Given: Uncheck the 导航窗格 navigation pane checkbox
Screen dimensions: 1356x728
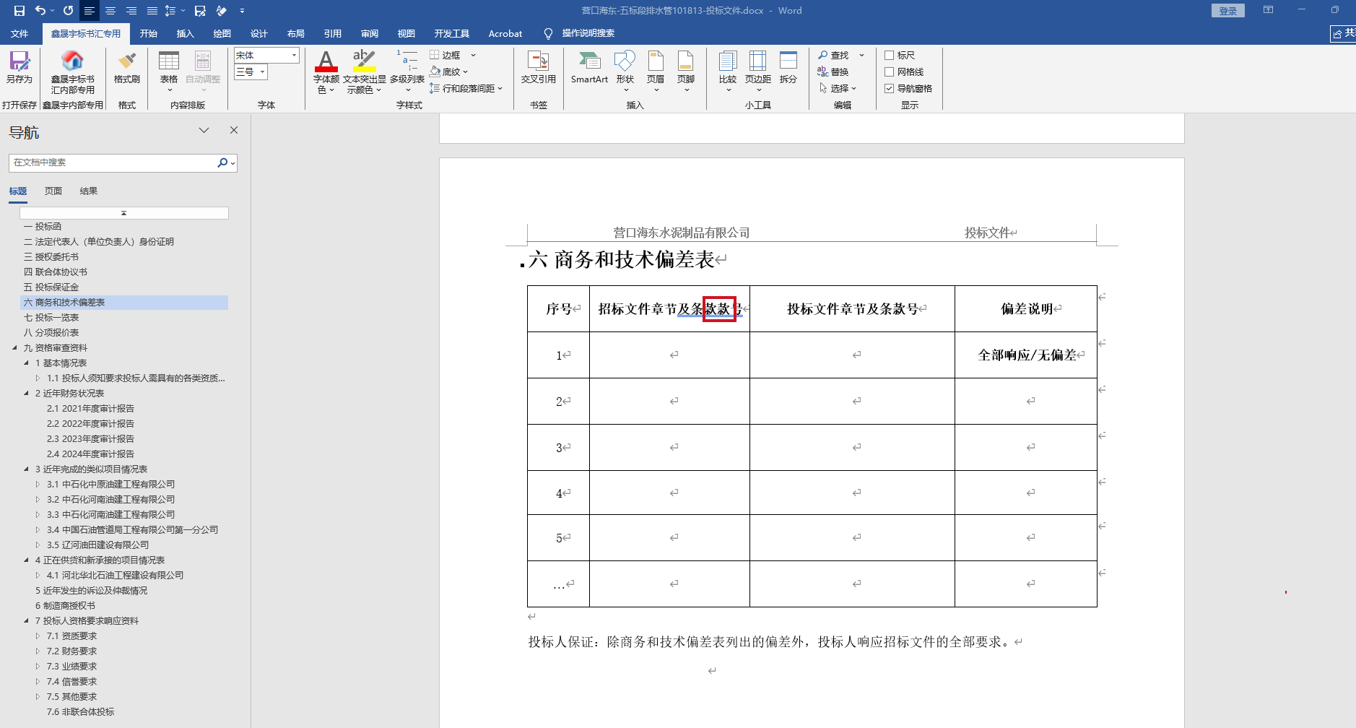Looking at the screenshot, I should (890, 88).
